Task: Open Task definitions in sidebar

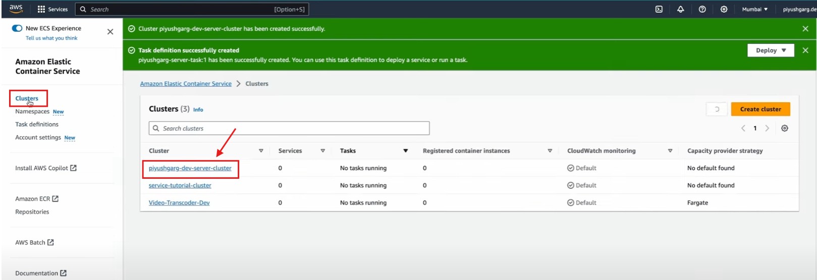Action: click(x=37, y=124)
